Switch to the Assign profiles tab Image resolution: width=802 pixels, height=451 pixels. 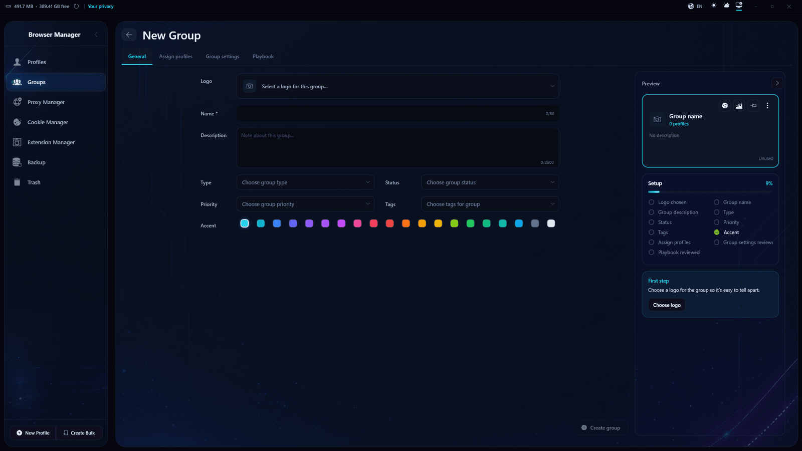175,57
